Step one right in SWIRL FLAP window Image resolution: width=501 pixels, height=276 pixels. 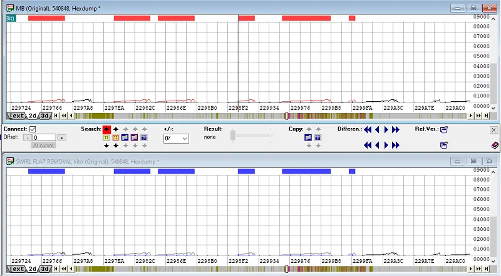tap(471, 269)
